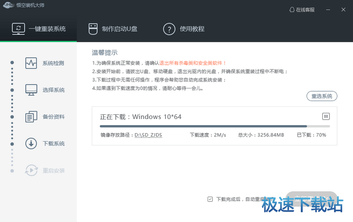Image resolution: width=353 pixels, height=222 pixels.
Task: Go to 系统检测 step label
Action: pyautogui.click(x=53, y=63)
